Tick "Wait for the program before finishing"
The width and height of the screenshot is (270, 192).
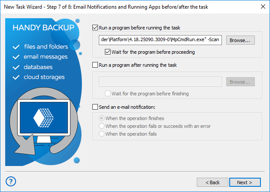coord(108,94)
